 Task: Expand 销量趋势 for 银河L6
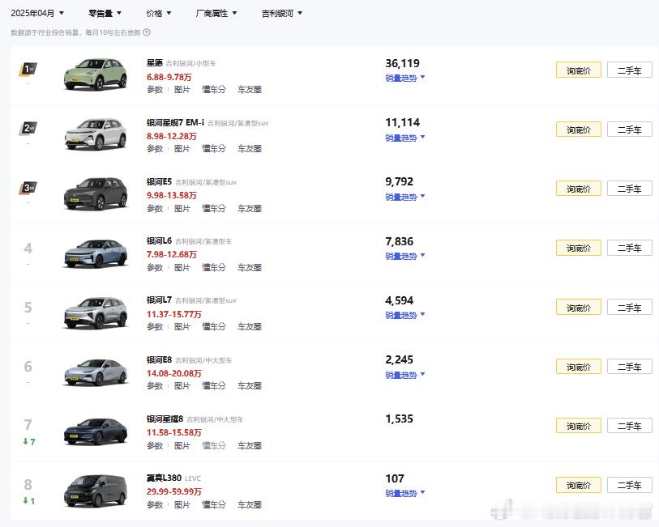click(x=405, y=256)
